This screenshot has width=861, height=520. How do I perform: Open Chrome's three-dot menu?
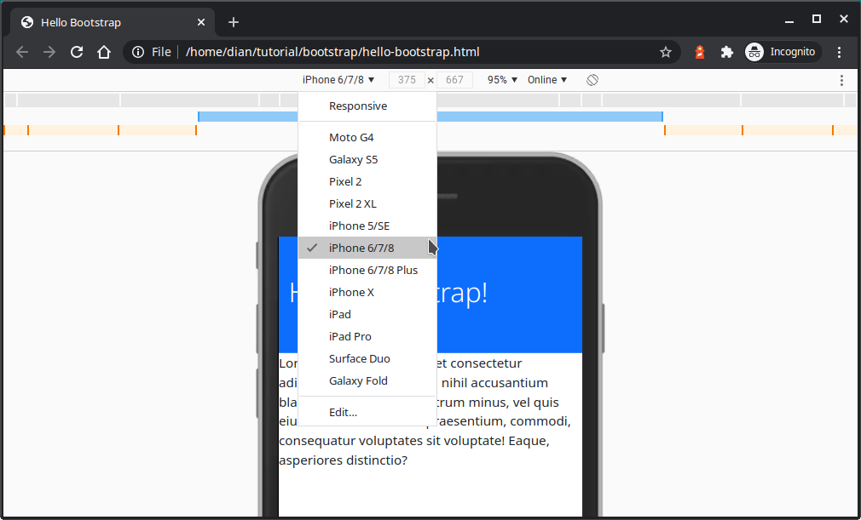tap(840, 52)
